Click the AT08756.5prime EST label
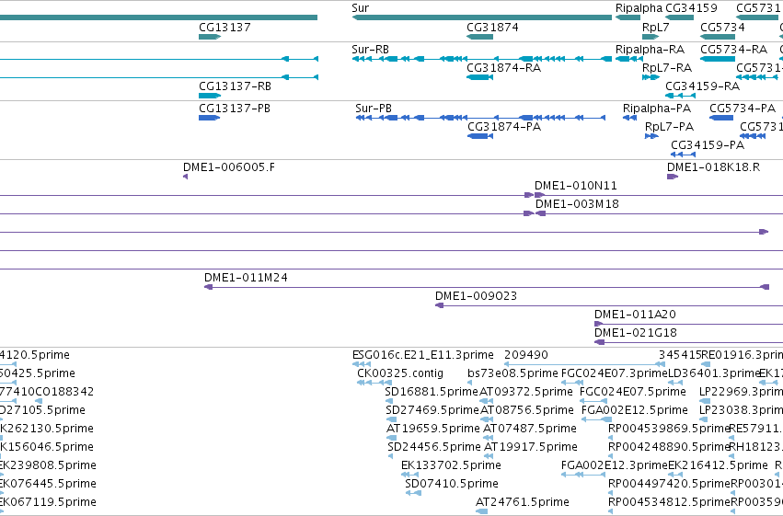Viewport: 783px width, 516px height. coord(527,410)
